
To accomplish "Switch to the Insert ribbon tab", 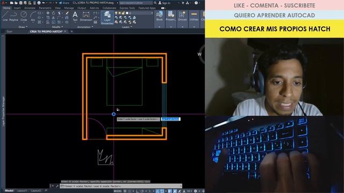I will 17,8.
